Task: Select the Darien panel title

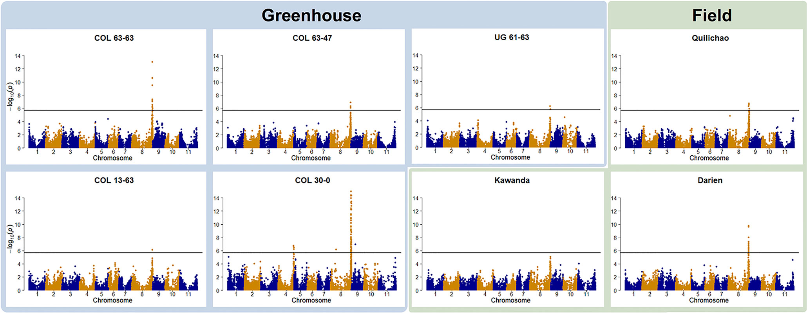Action: (710, 180)
